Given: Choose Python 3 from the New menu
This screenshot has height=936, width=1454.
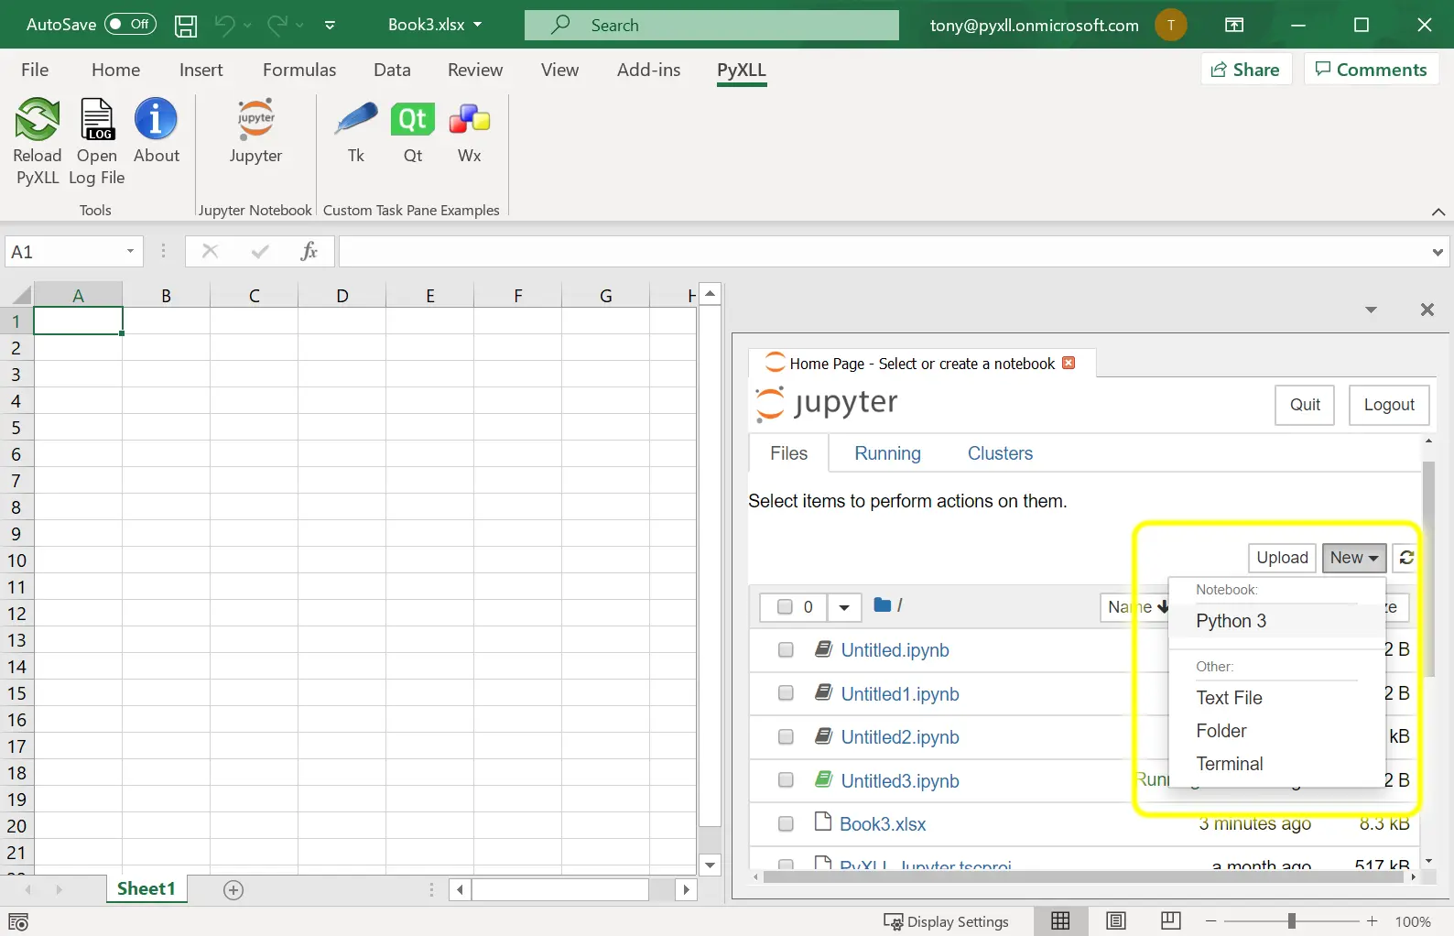Looking at the screenshot, I should [x=1231, y=621].
